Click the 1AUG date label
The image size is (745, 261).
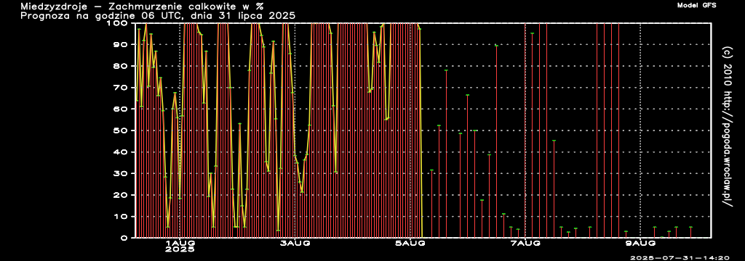(x=180, y=244)
